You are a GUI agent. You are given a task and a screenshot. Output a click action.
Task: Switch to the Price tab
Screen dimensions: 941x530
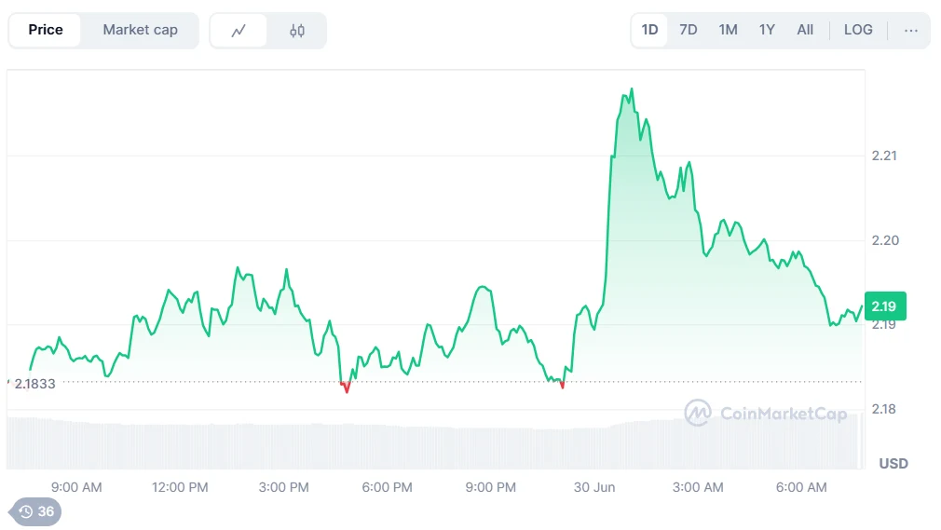click(45, 30)
